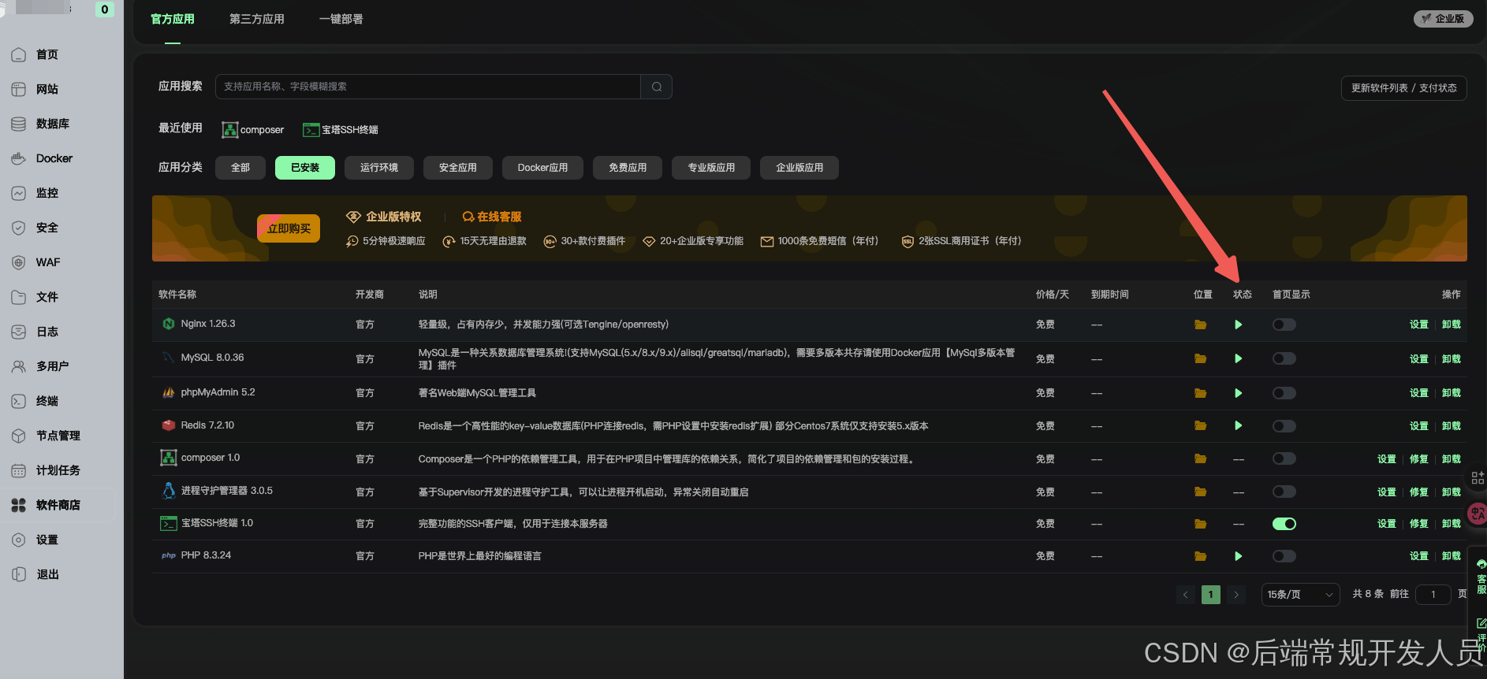Toggle composer homepage display switch
Viewport: 1487px width, 679px height.
click(x=1284, y=458)
